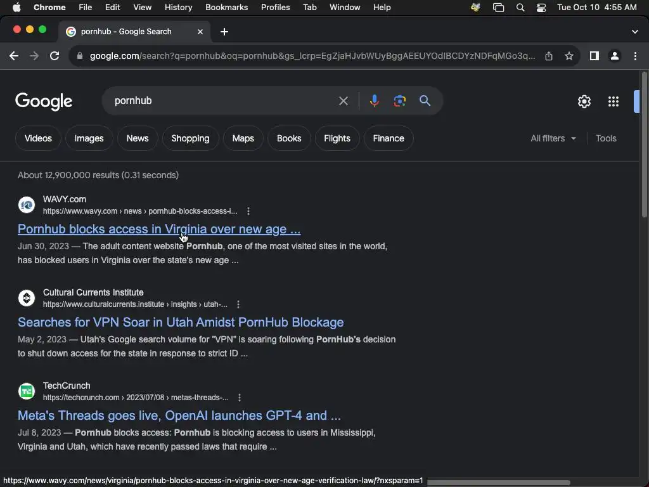Screen dimensions: 649x487
Task: Open the Apple menu
Action: pos(16,8)
